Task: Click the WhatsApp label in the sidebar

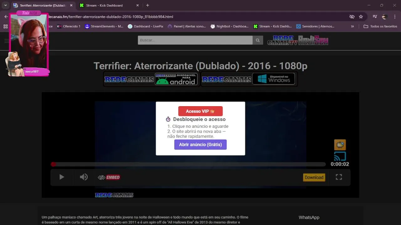Action: point(309,217)
